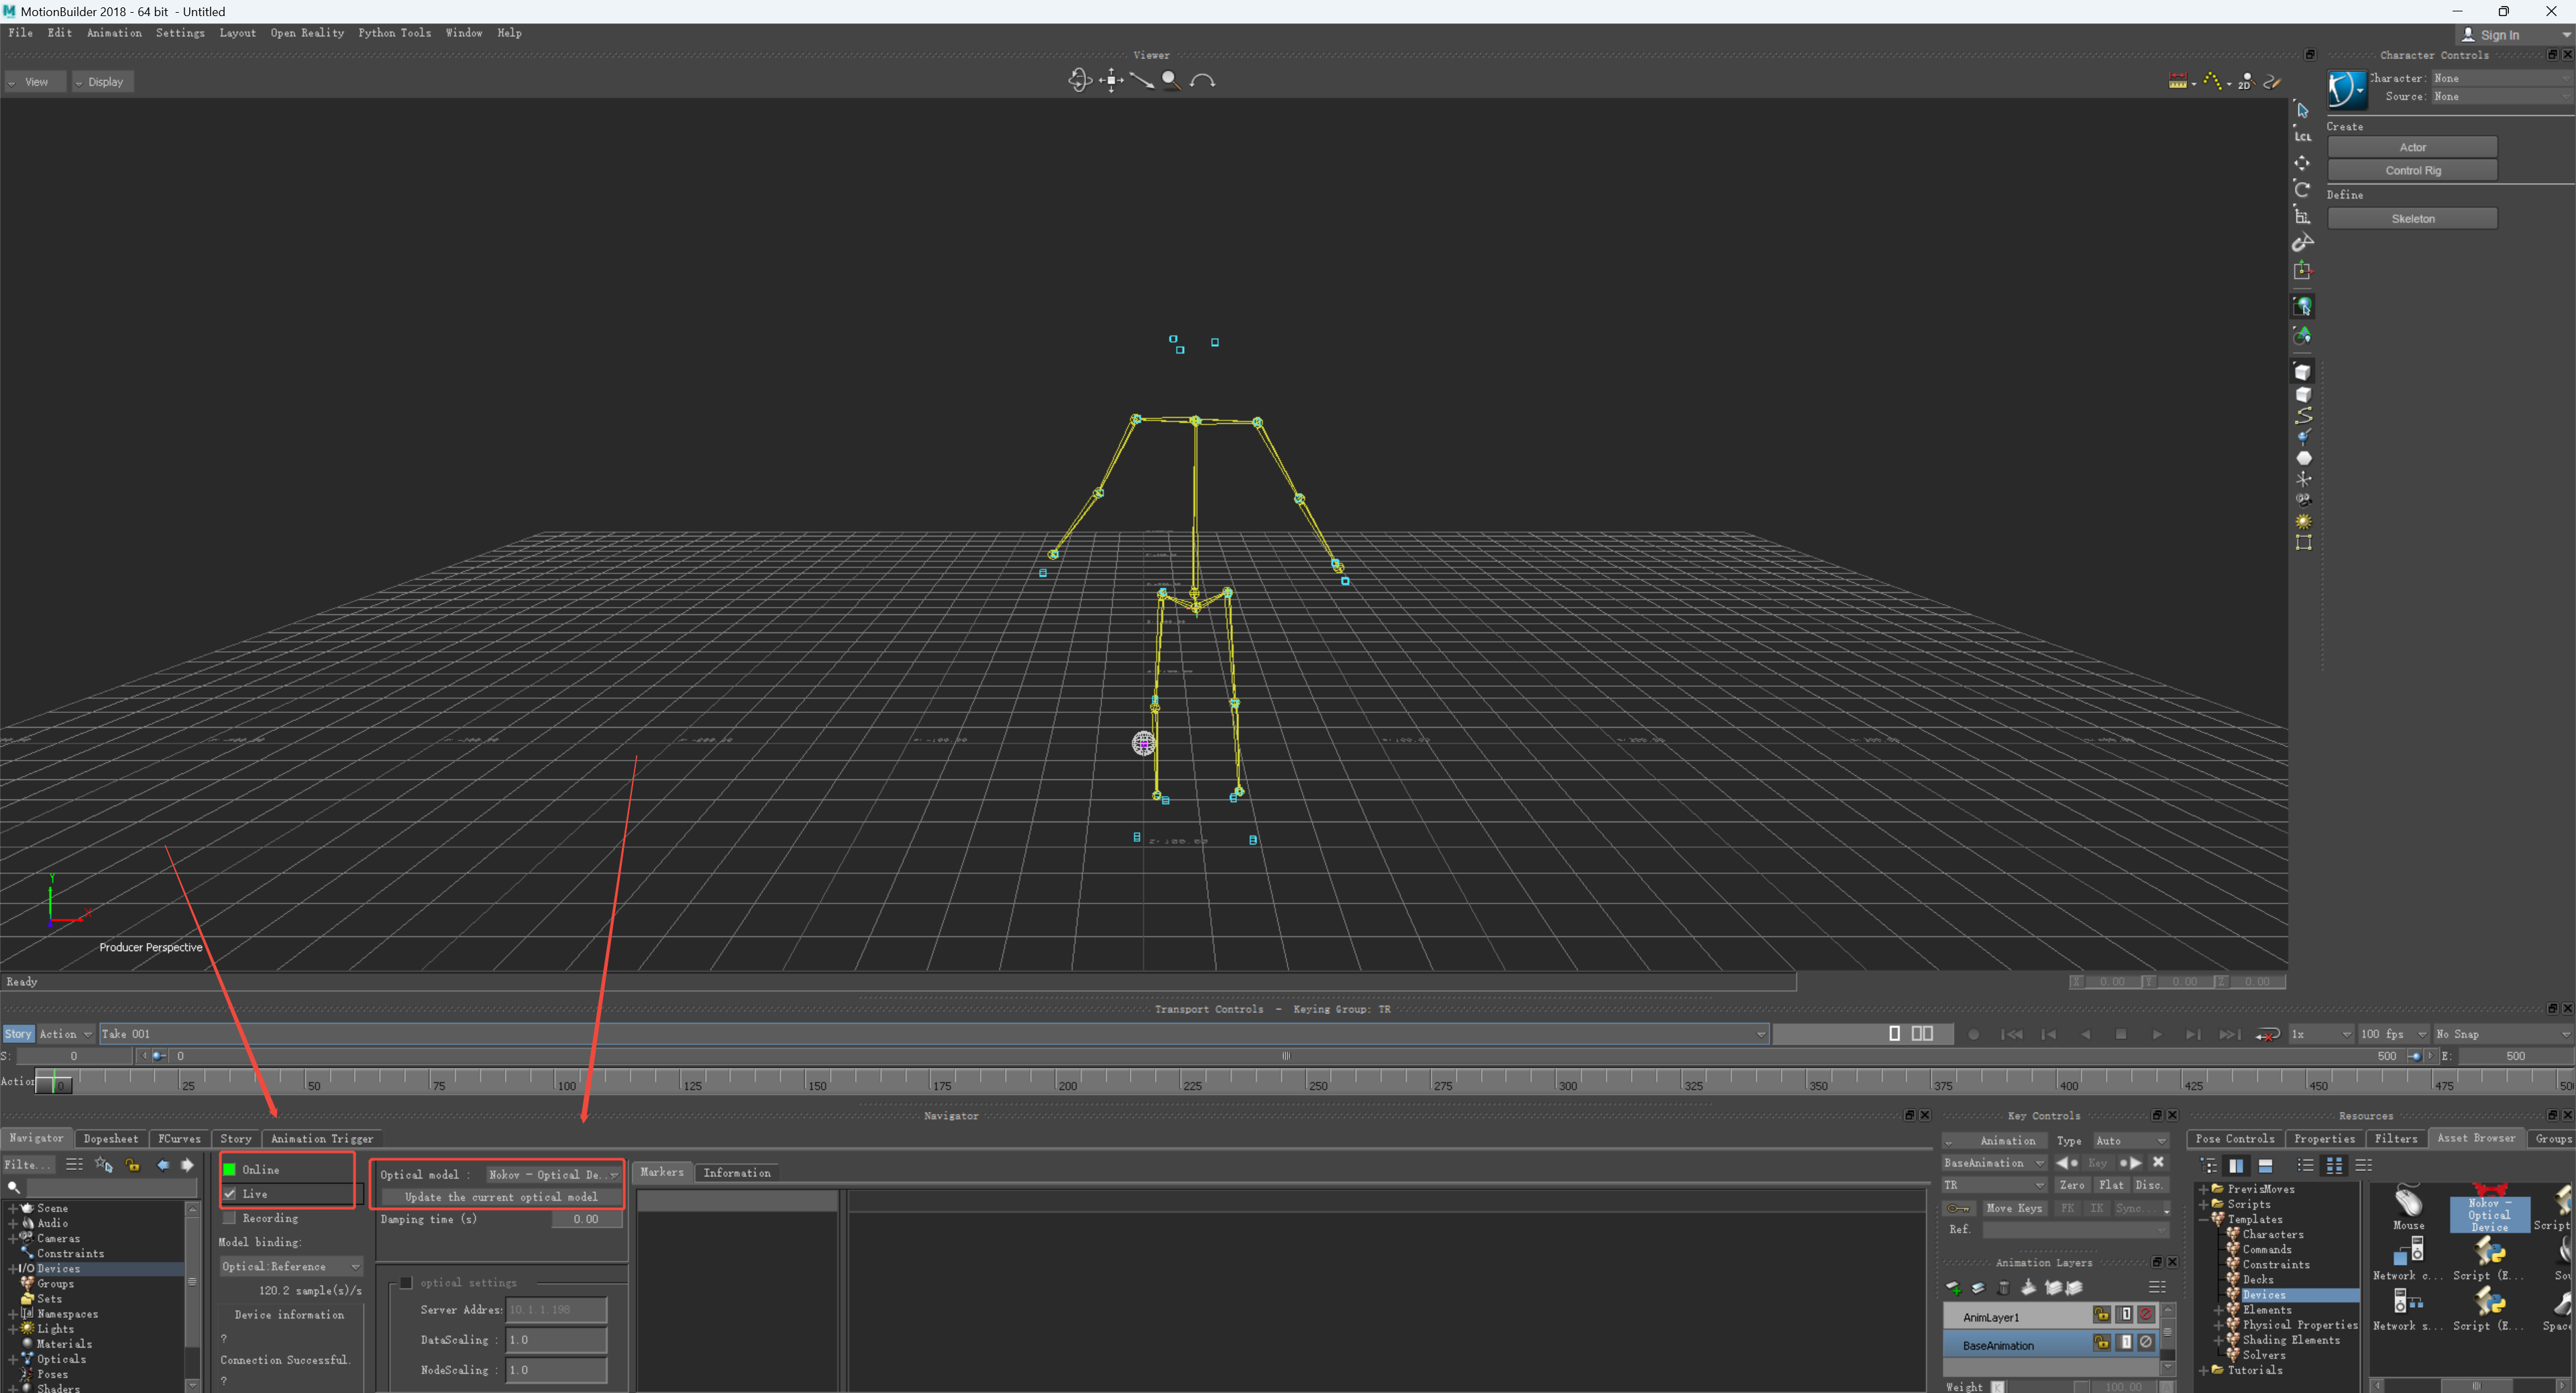Open the Optical:Reference model binding dropdown
Viewport: 2576px width, 1393px height.
[x=290, y=1266]
